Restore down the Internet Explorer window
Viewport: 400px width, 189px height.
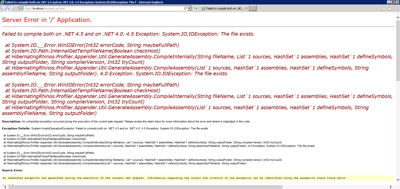tap(393, 2)
